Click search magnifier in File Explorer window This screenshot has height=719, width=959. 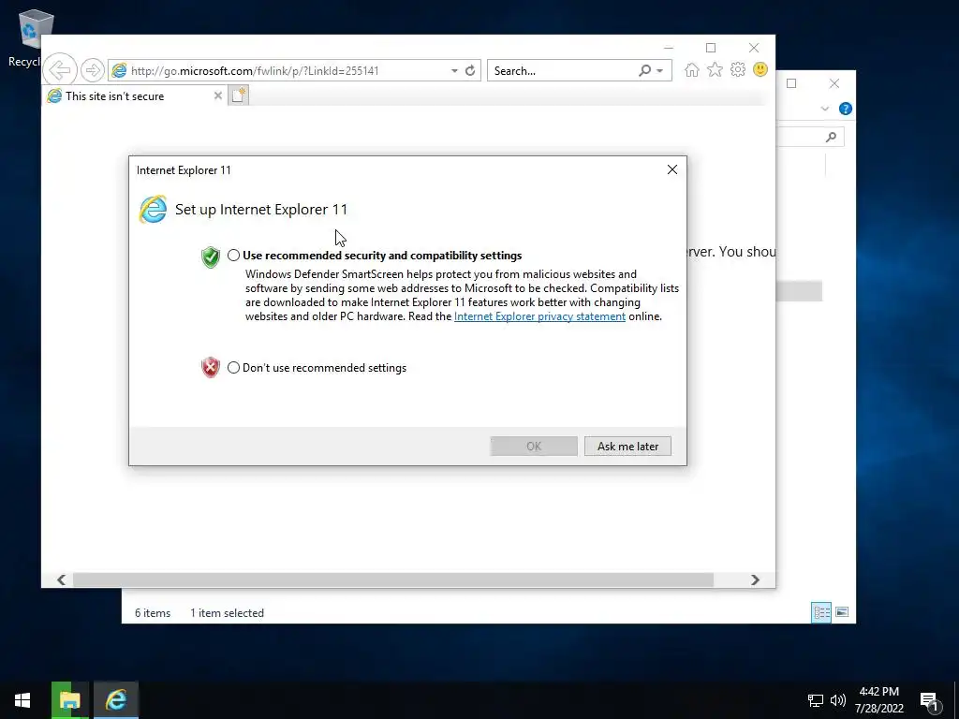831,137
